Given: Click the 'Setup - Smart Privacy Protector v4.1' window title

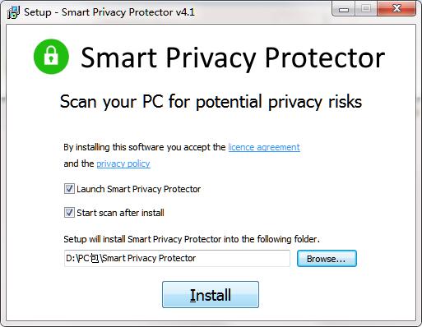Looking at the screenshot, I should click(x=109, y=12).
